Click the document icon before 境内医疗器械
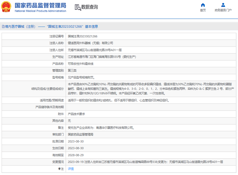The image size is (238, 175). (x=3, y=27)
